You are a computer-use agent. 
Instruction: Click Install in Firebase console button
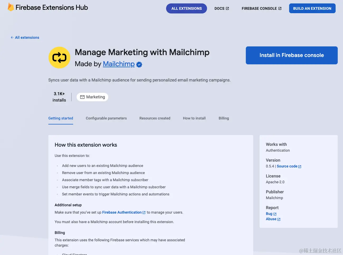tap(292, 55)
